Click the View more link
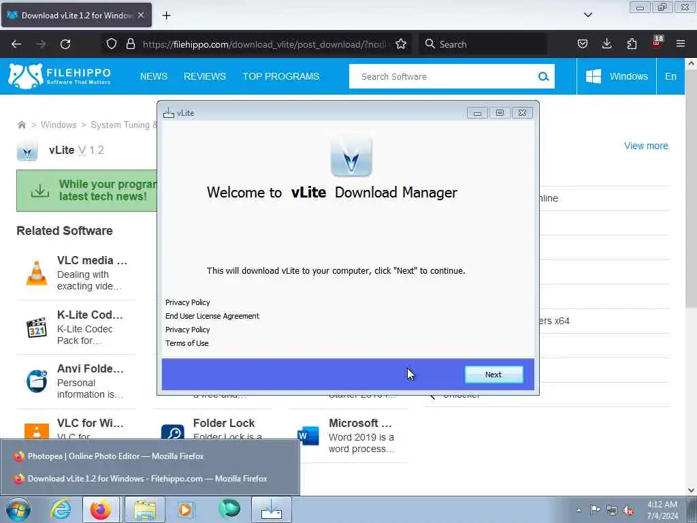 (x=646, y=146)
